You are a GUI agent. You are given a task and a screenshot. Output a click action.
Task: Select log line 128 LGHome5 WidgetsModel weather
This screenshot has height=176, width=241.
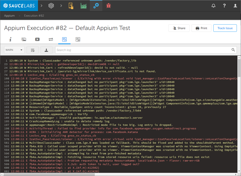[x=121, y=100]
